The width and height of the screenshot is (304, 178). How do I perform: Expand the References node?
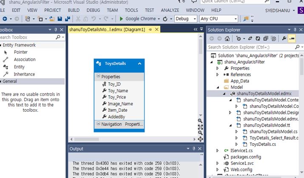point(217,75)
